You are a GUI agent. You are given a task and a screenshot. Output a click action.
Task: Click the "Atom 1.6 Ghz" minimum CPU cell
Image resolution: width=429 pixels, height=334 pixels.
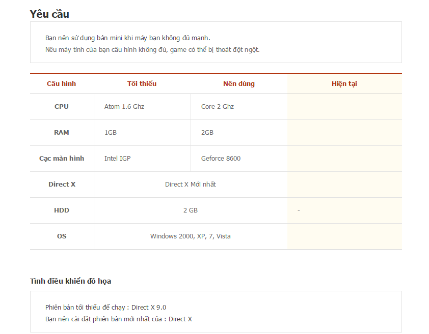[x=124, y=107]
